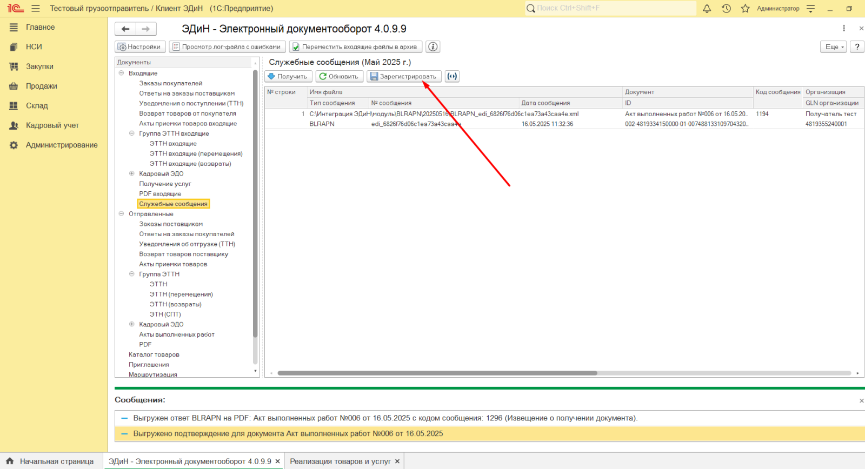Click the Зарегистрировать button
The width and height of the screenshot is (865, 469).
[x=404, y=76]
